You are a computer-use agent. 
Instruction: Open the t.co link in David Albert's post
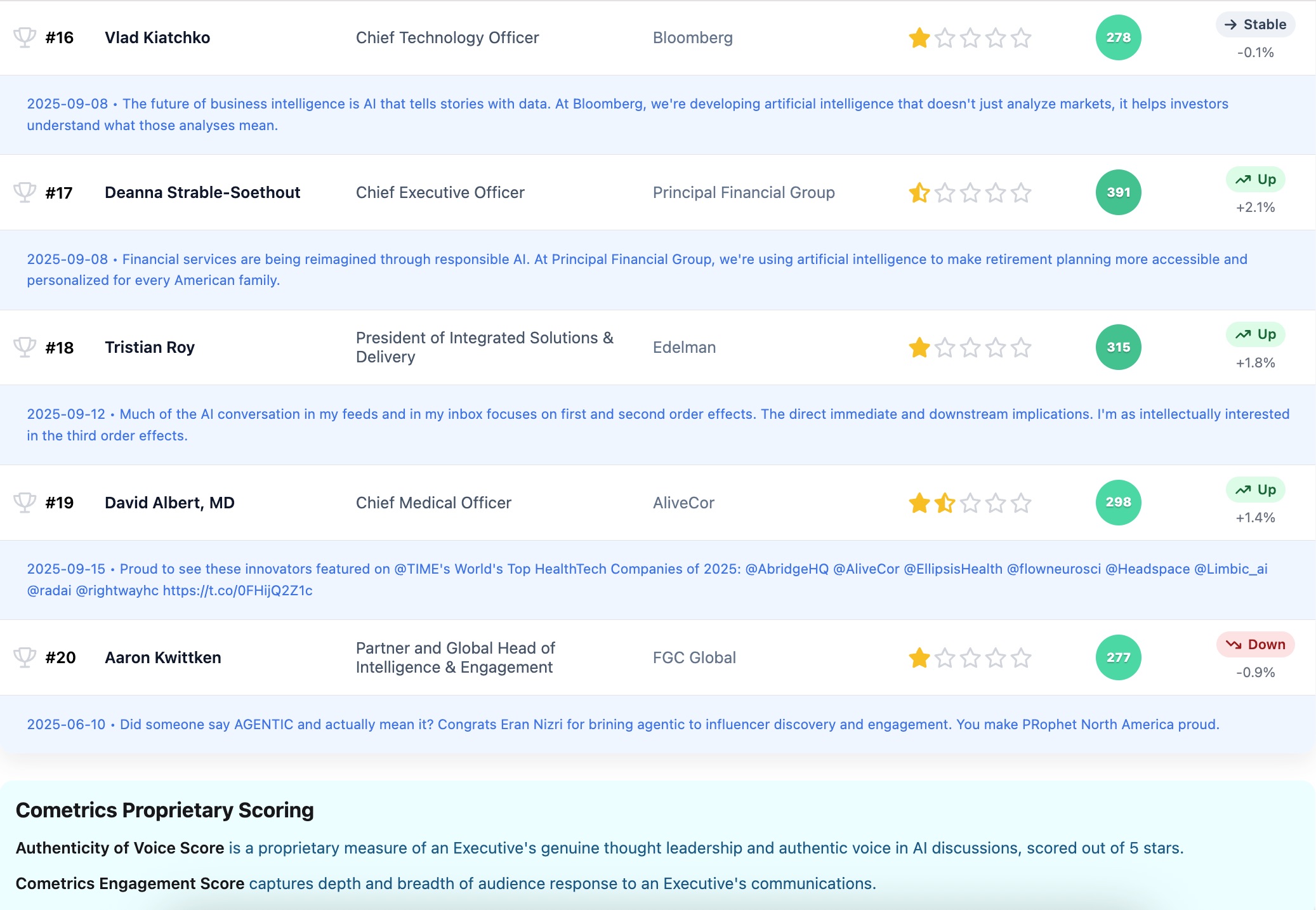[x=237, y=591]
